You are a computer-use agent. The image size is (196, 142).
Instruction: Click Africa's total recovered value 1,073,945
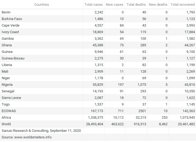point(185,118)
